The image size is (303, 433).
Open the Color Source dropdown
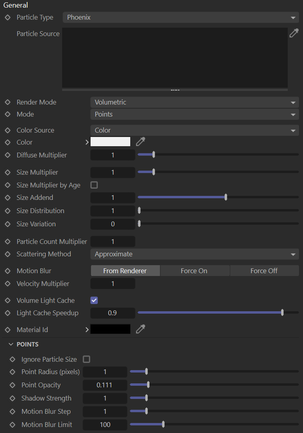[195, 130]
